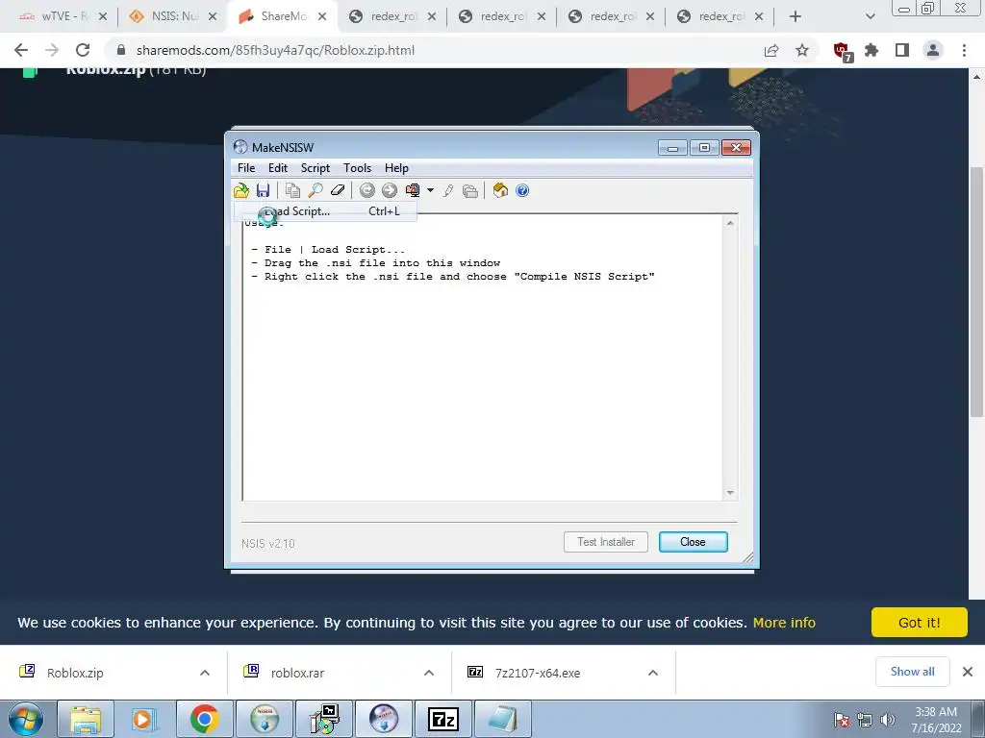
Task: Bookmark this page with star icon
Action: [x=802, y=50]
